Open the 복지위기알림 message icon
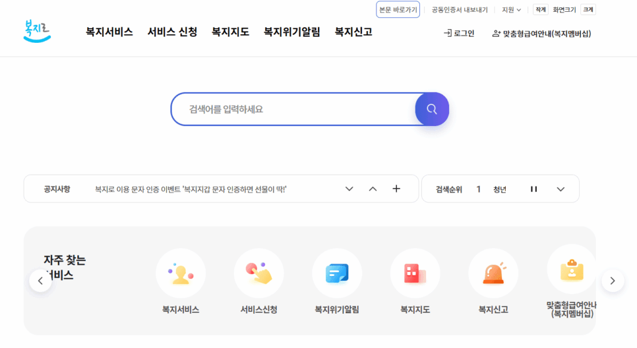Viewport: 637px width, 348px height. tap(337, 273)
